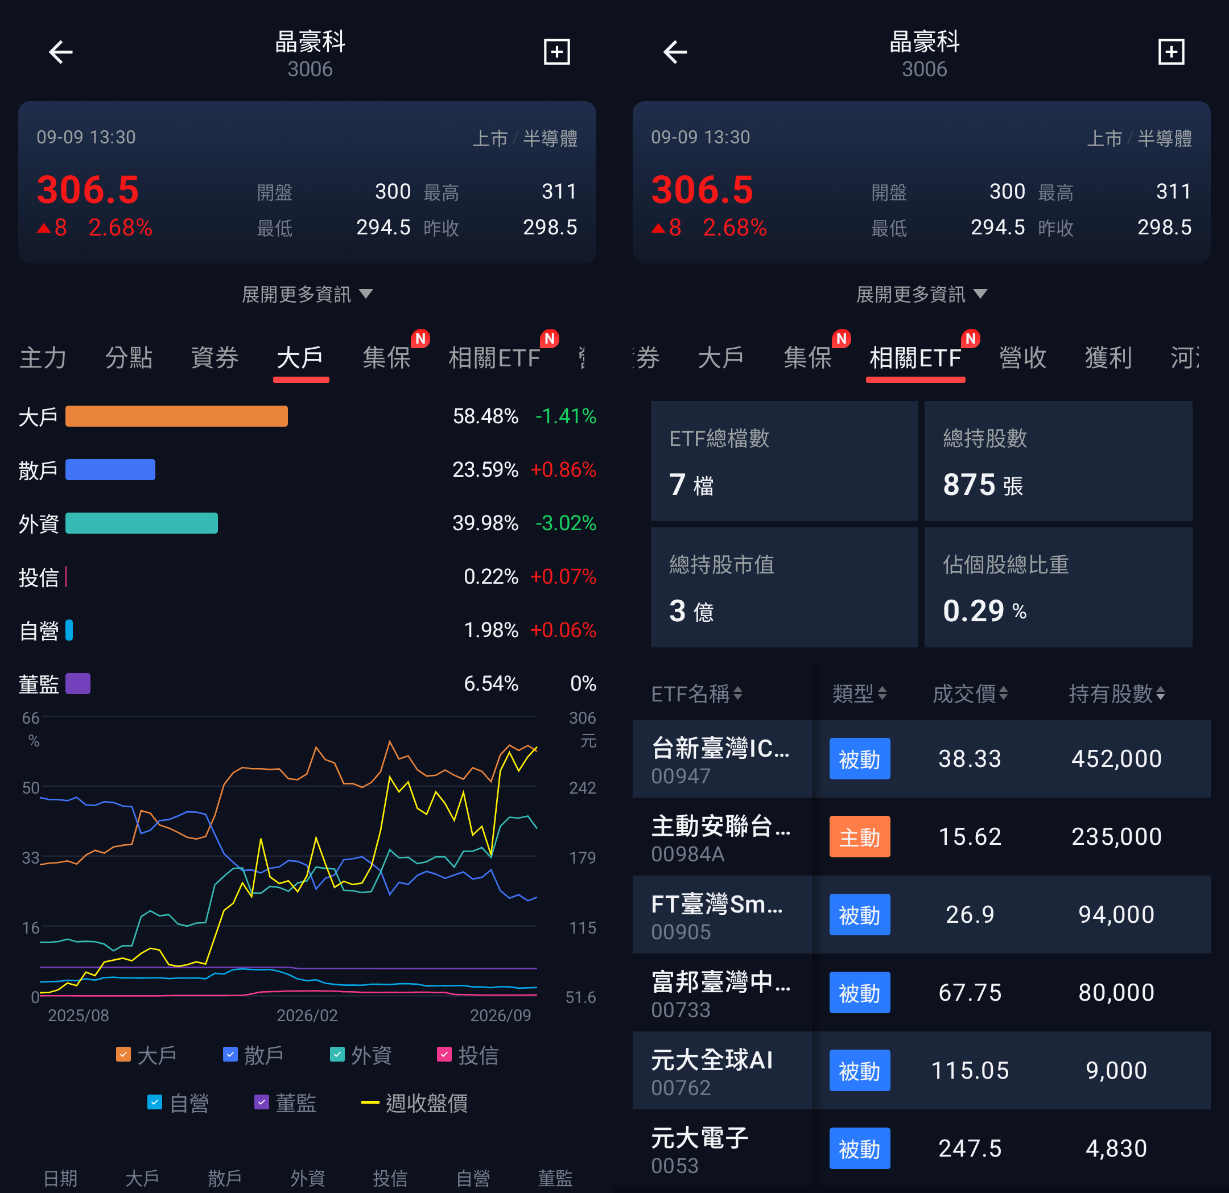Select the 獲利 tab
Screen dimensions: 1229x1193
1108,357
